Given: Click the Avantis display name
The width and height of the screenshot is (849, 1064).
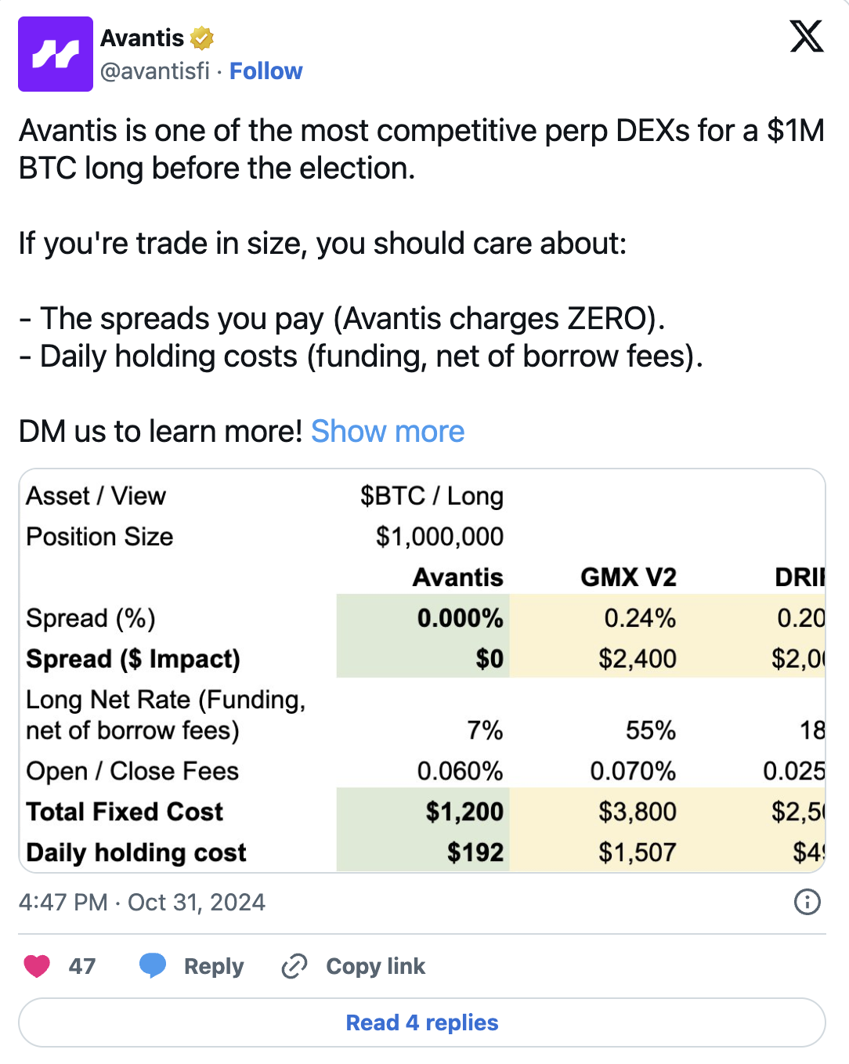Looking at the screenshot, I should click(x=142, y=38).
